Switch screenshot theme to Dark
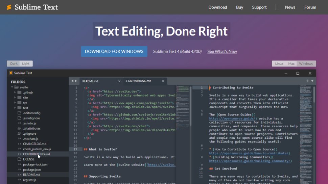The width and height of the screenshot is (328, 184). [x=14, y=63]
